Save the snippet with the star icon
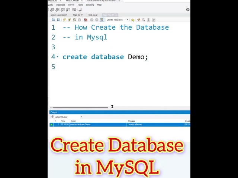 coord(133,20)
